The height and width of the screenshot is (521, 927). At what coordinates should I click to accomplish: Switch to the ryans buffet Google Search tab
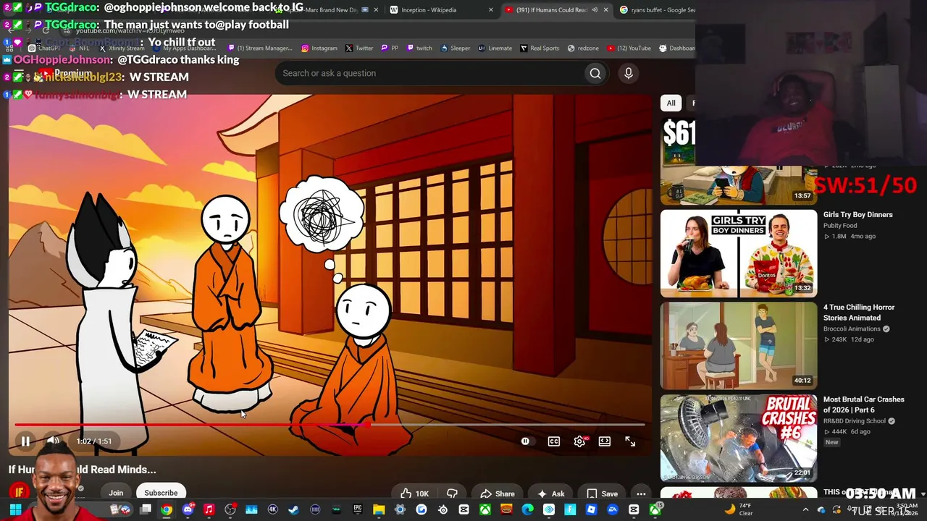click(x=658, y=10)
